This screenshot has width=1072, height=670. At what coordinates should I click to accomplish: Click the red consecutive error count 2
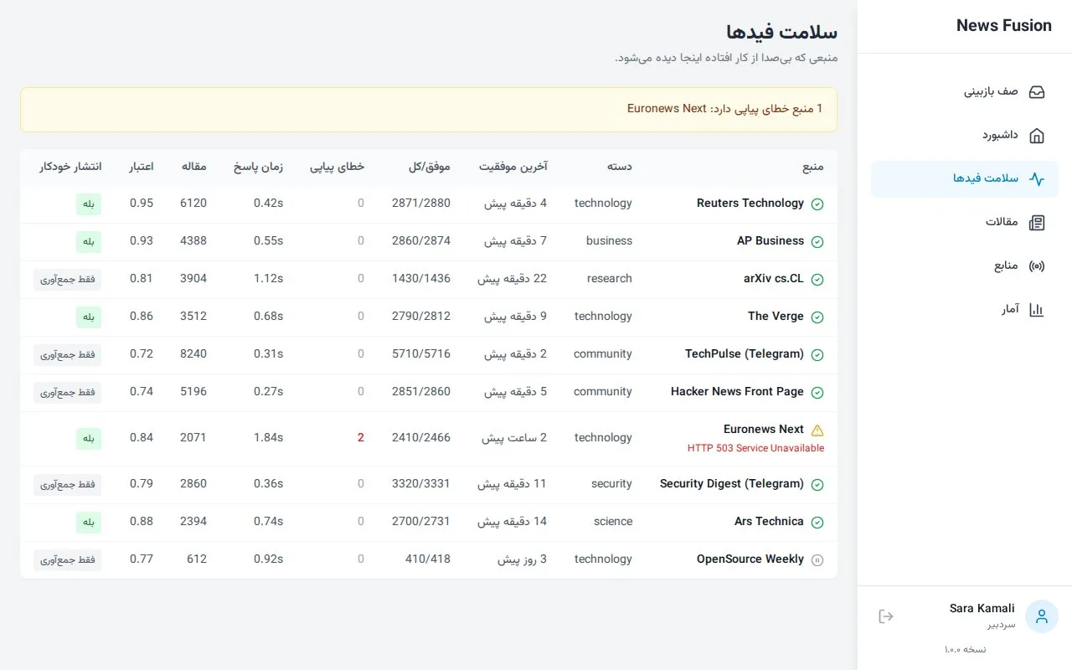361,437
